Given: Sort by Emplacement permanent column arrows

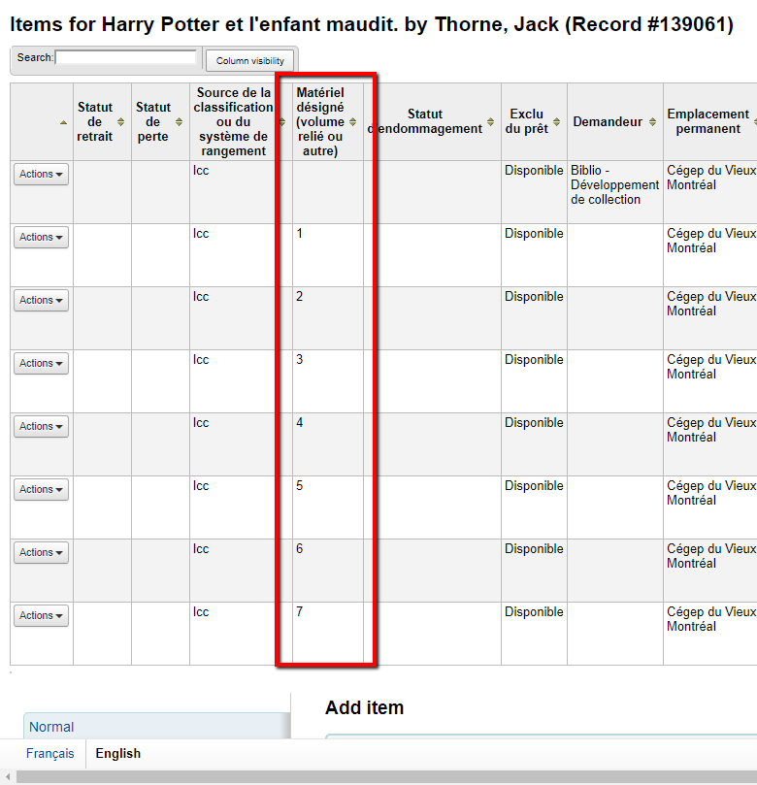Looking at the screenshot, I should click(x=754, y=122).
